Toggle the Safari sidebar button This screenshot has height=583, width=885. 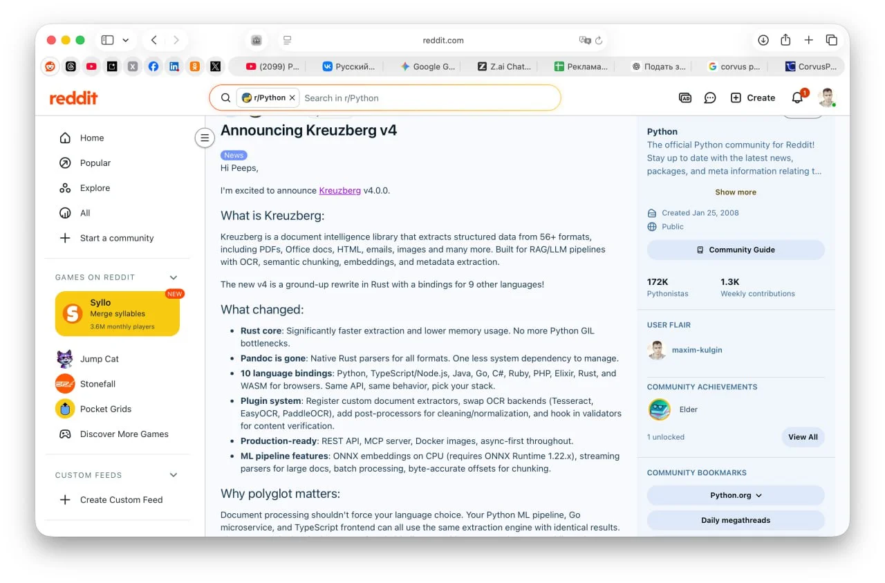(x=108, y=40)
